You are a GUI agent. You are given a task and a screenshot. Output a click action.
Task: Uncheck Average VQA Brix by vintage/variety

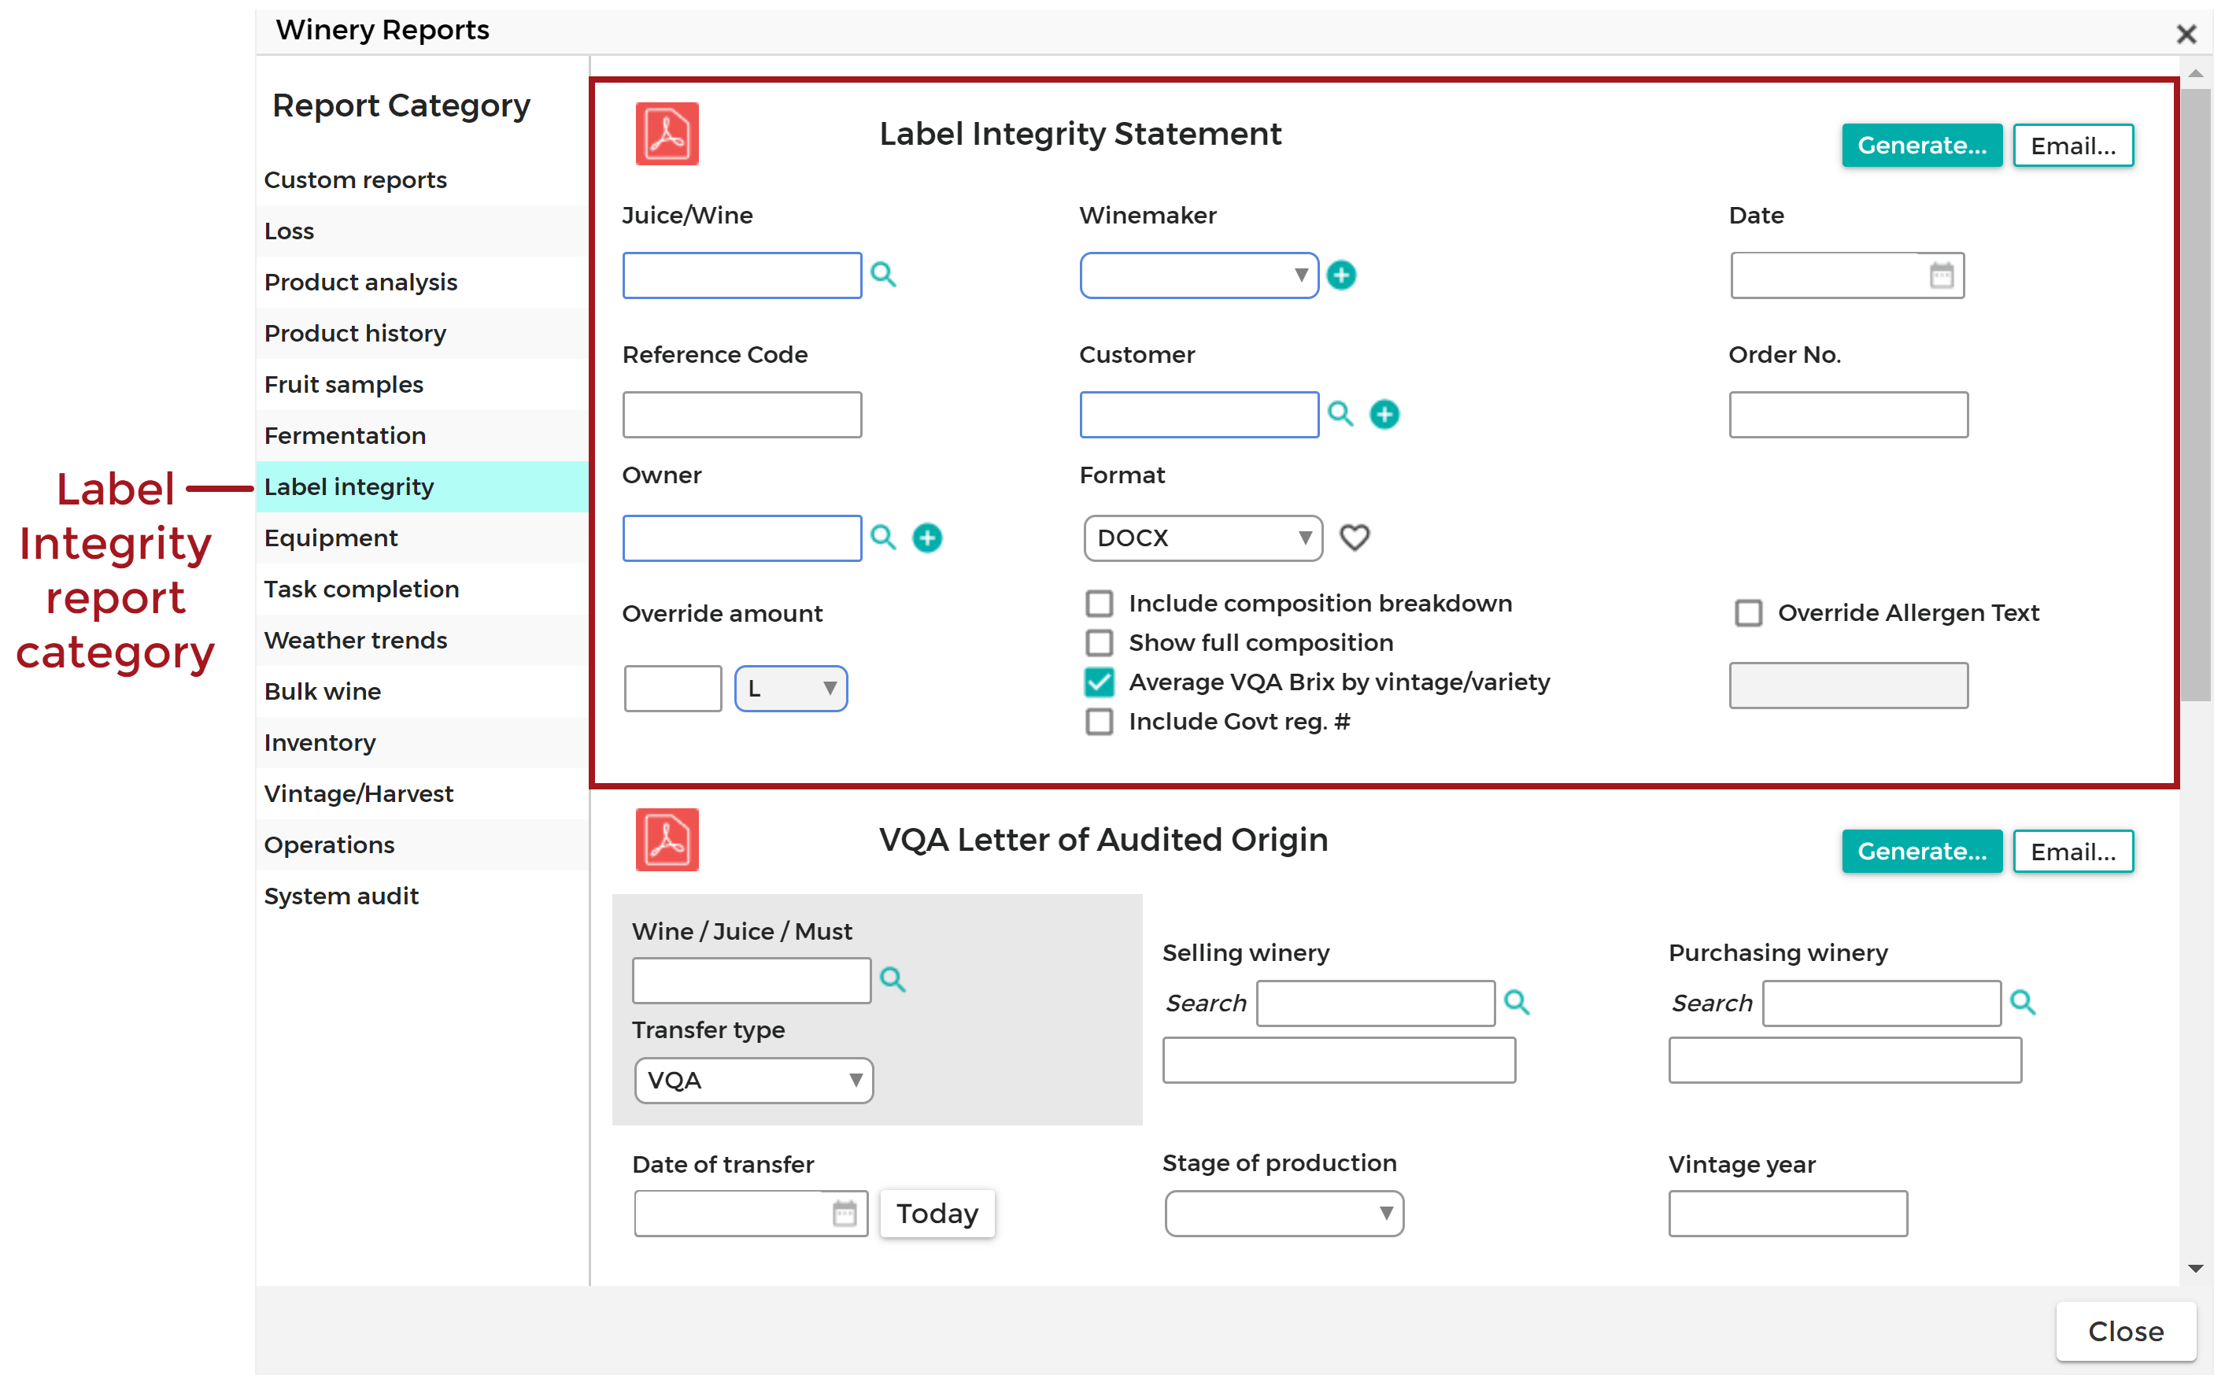pos(1099,682)
